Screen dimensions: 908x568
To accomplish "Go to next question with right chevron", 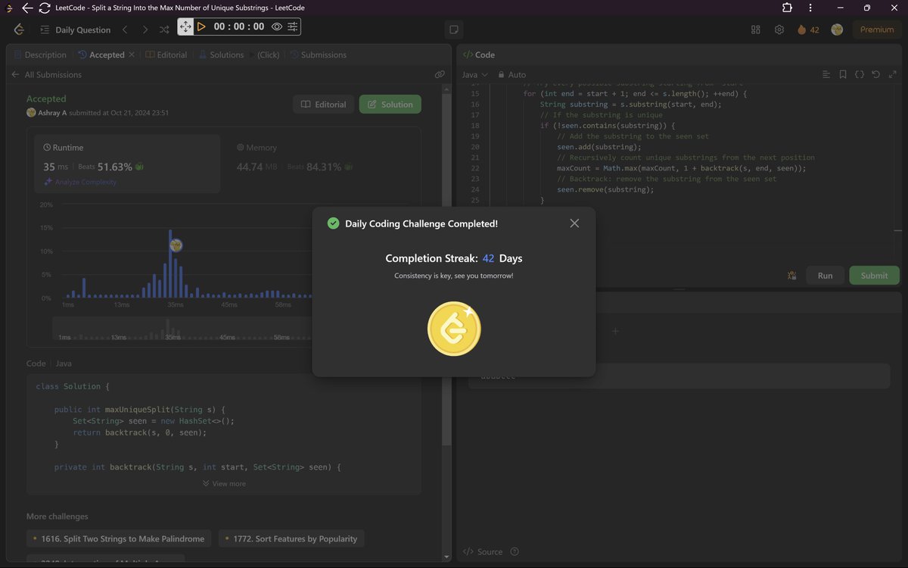I will (x=145, y=30).
